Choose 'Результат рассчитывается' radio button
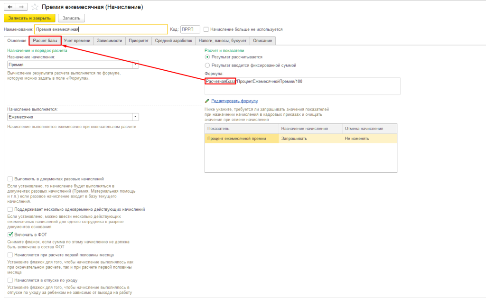 click(x=207, y=57)
